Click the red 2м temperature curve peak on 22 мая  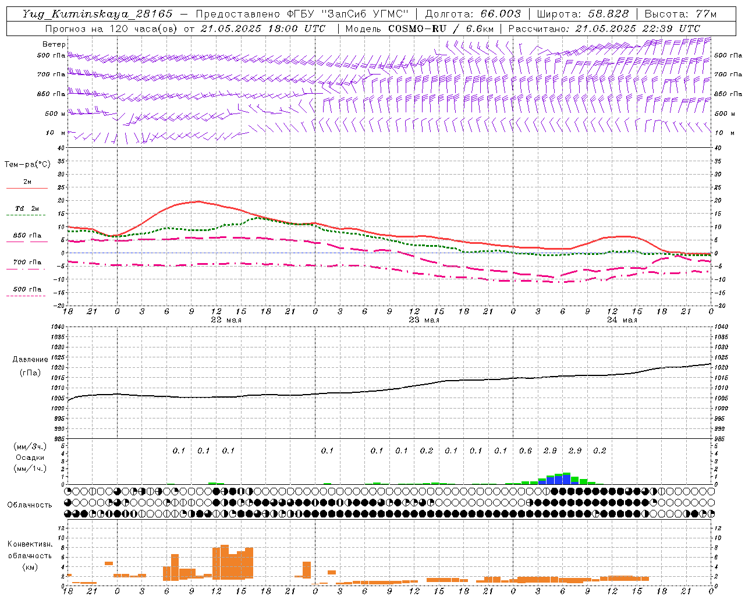[x=198, y=201]
